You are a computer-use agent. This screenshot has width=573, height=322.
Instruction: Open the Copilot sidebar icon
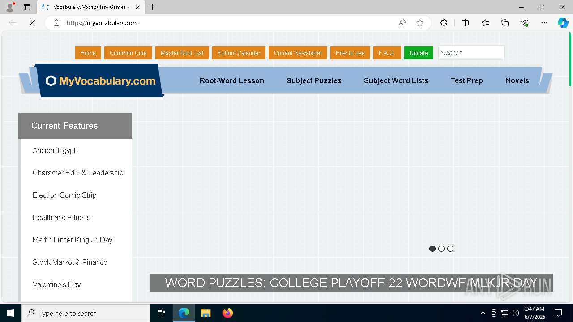tap(563, 23)
